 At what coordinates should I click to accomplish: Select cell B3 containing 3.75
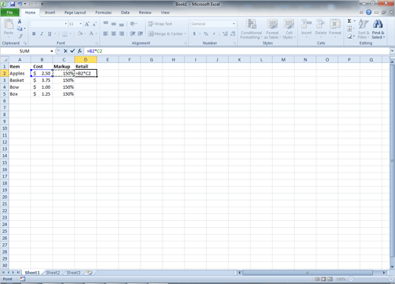[42, 80]
